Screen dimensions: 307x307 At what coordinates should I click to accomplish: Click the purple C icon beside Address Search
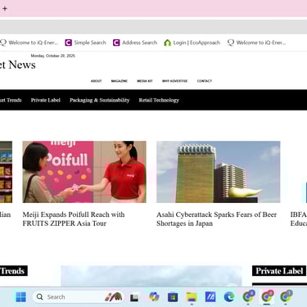click(116, 43)
